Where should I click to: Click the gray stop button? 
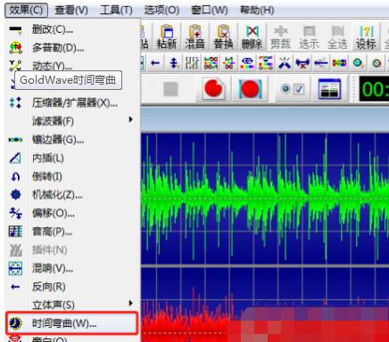(x=170, y=89)
